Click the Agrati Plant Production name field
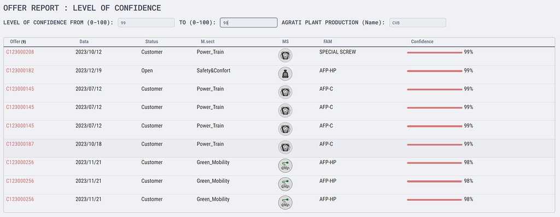 click(x=418, y=22)
